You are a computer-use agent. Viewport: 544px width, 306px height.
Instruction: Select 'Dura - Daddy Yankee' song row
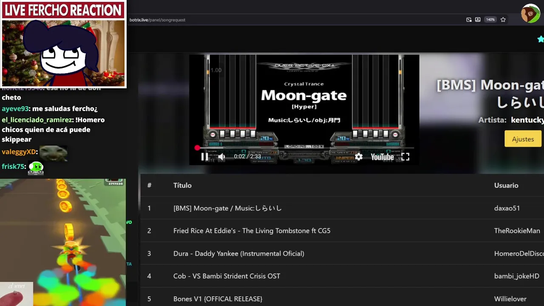tap(342, 253)
